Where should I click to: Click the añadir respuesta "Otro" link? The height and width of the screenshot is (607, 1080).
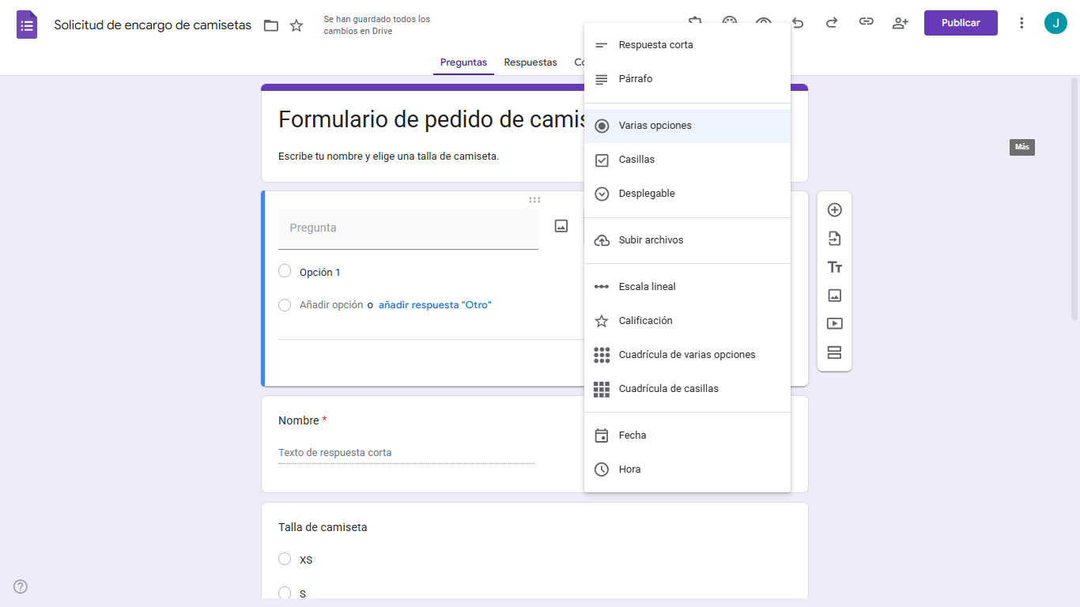pos(434,303)
